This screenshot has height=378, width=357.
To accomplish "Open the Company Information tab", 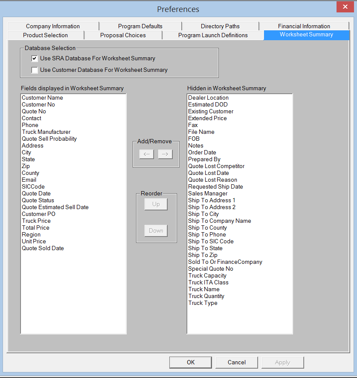I will pyautogui.click(x=53, y=26).
